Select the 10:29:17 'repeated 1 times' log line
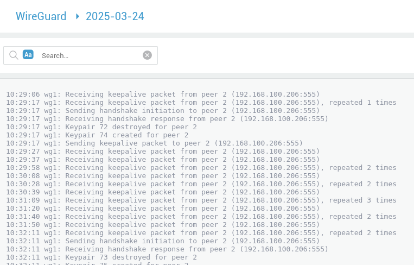Viewport: 414px width, 265px height. (201, 103)
